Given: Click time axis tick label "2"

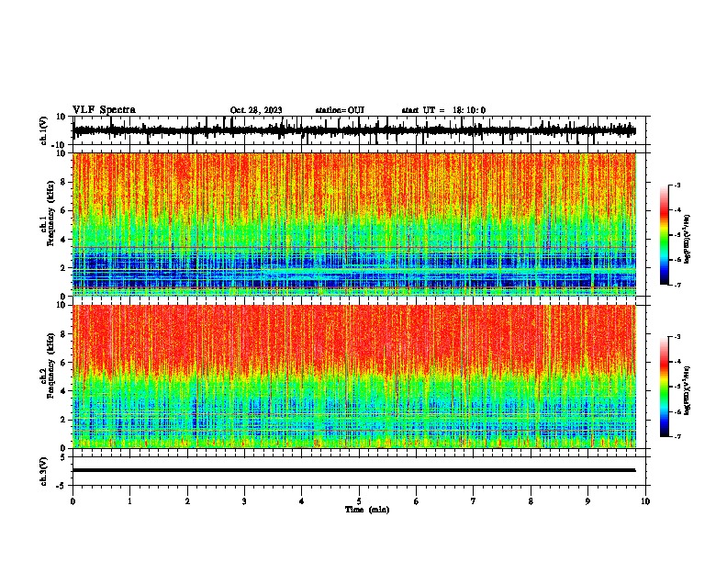Looking at the screenshot, I should (x=187, y=501).
